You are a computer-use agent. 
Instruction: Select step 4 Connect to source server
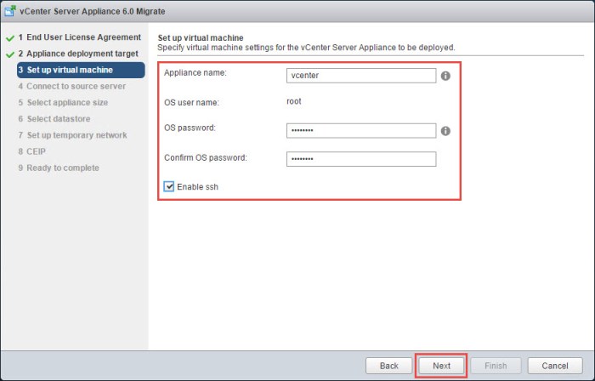coord(76,86)
